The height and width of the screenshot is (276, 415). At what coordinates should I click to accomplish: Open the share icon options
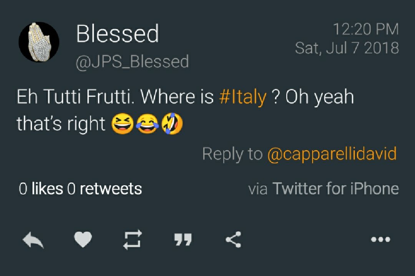coord(233,240)
